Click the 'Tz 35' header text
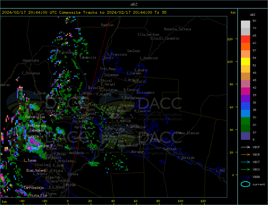The width and height of the screenshot is (268, 205). click(160, 12)
